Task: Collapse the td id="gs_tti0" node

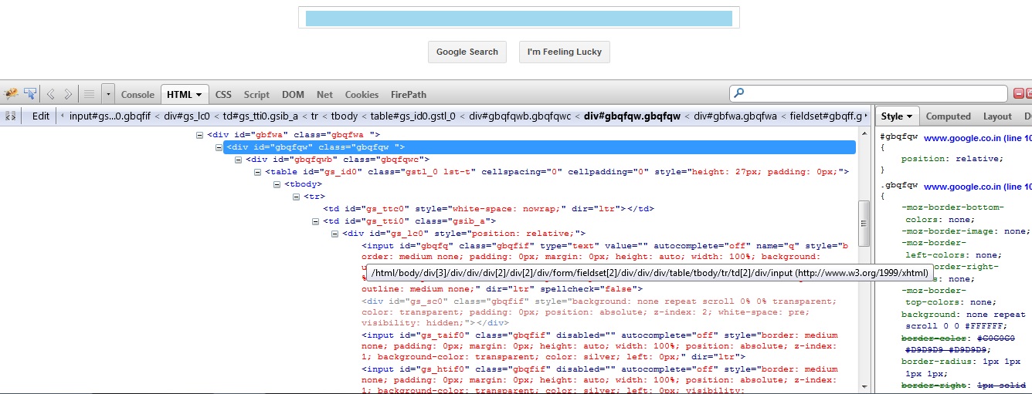Action: click(x=316, y=221)
